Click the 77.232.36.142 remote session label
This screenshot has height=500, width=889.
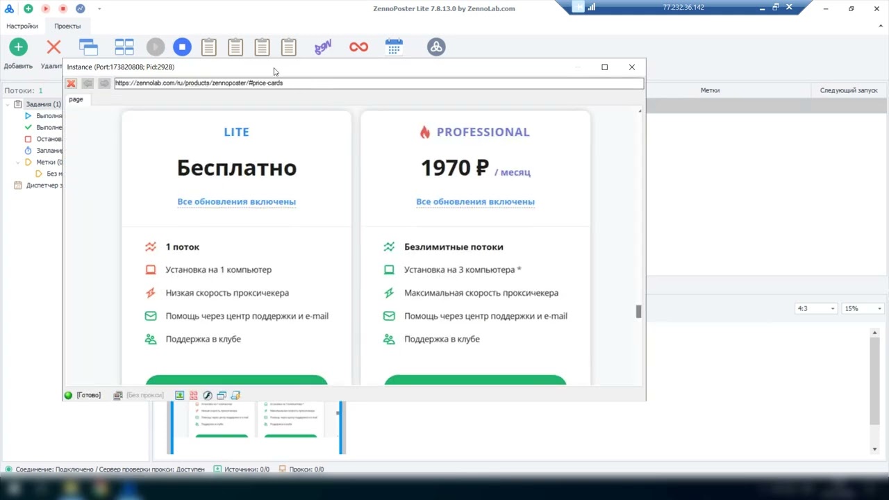point(683,8)
